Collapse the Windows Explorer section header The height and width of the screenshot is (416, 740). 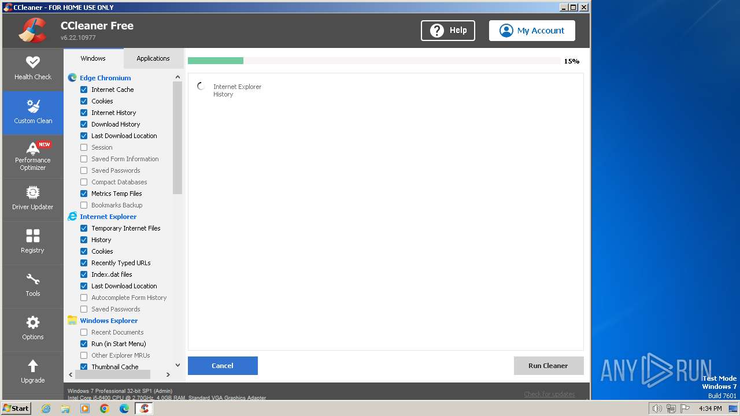coord(109,321)
